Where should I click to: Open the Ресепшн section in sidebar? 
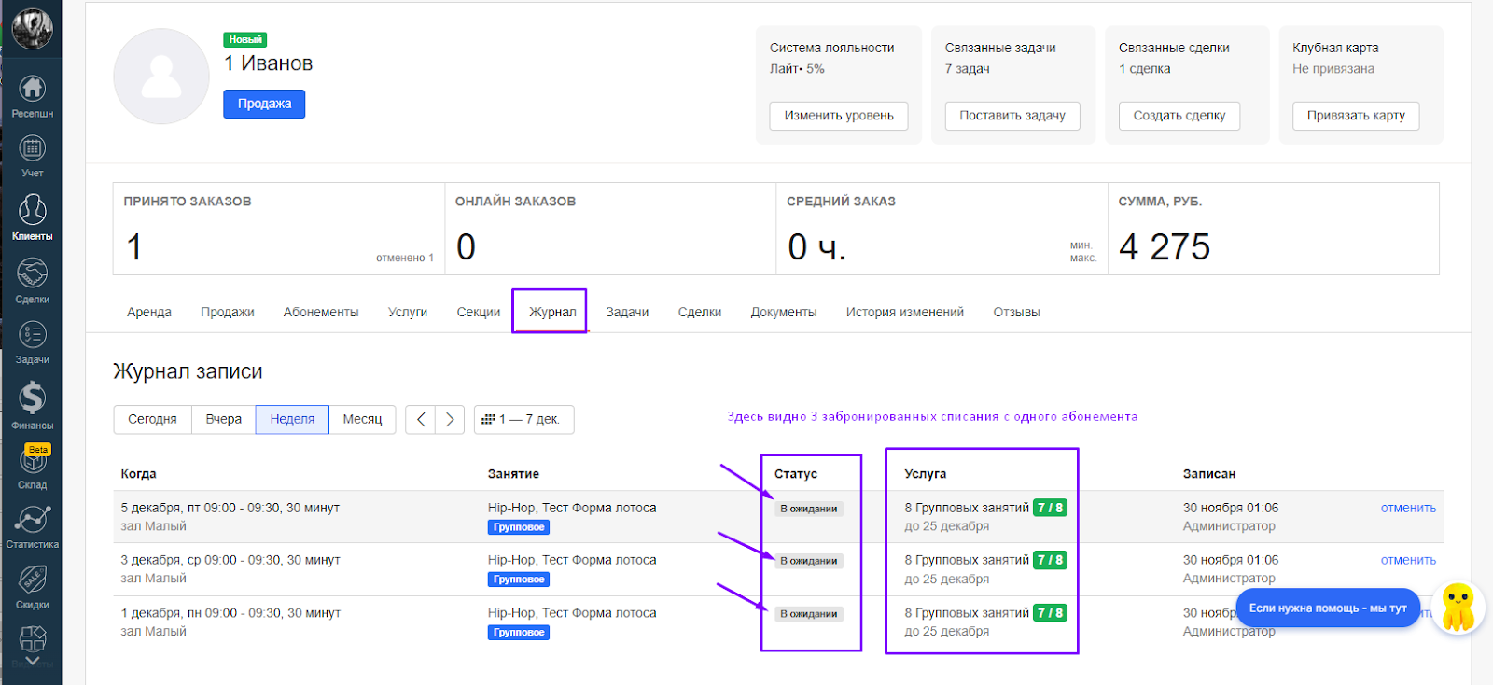click(32, 90)
